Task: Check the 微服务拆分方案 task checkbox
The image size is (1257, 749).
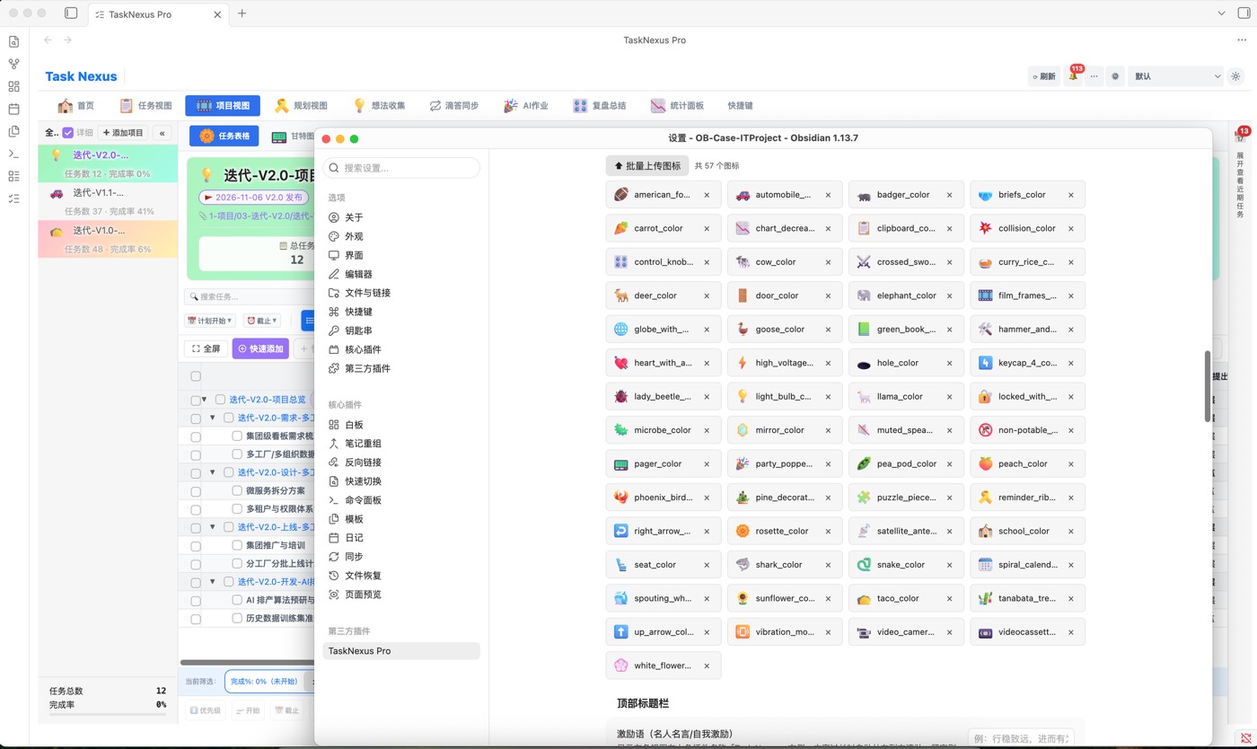Action: [x=237, y=491]
